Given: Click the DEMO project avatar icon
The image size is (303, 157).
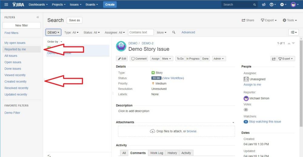Looking at the screenshot, I should [x=121, y=46].
